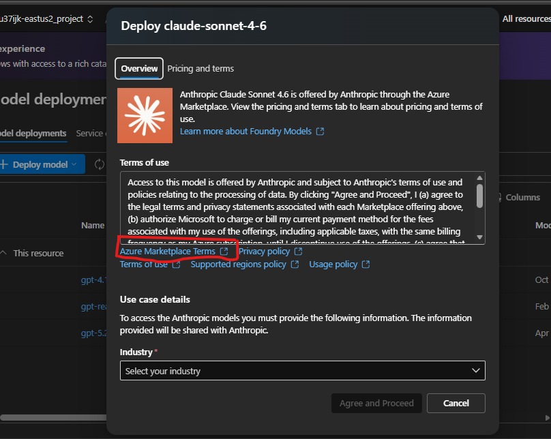Open the Learn more about Foundry Models link

(x=245, y=132)
